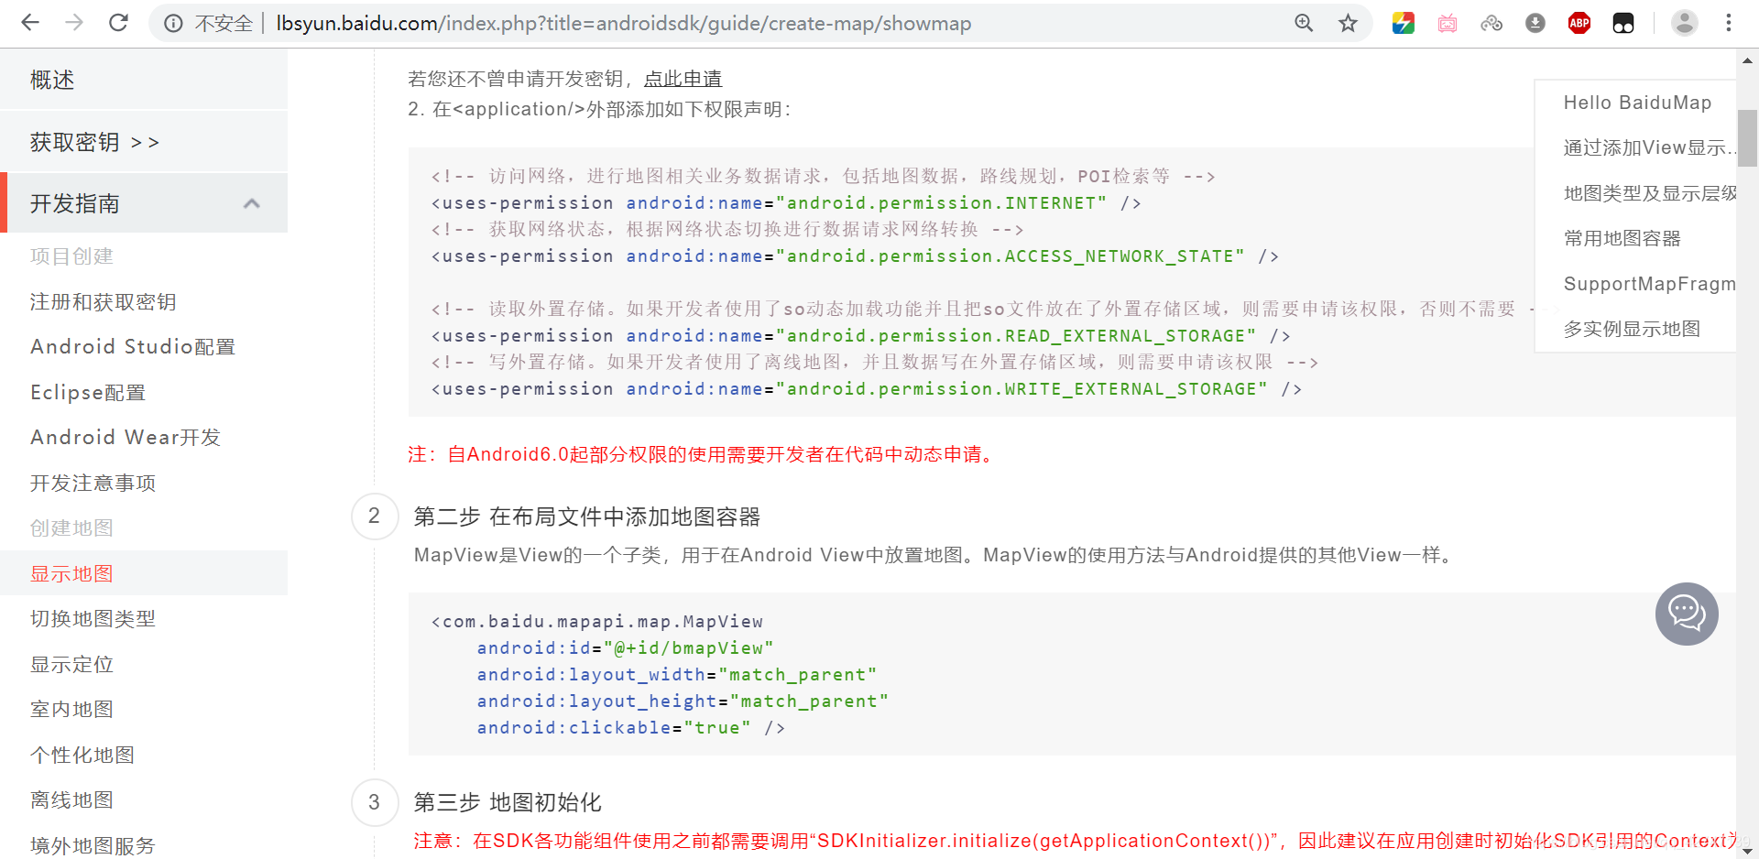Open the gray cloud-shaped extension icon
Viewport: 1759px width, 859px height.
pyautogui.click(x=1491, y=23)
